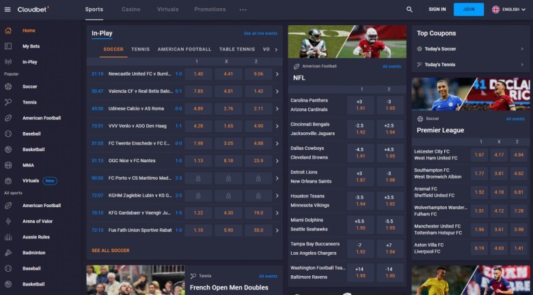Click the In-Play live icon in sidebar
The width and height of the screenshot is (533, 295).
click(x=8, y=62)
